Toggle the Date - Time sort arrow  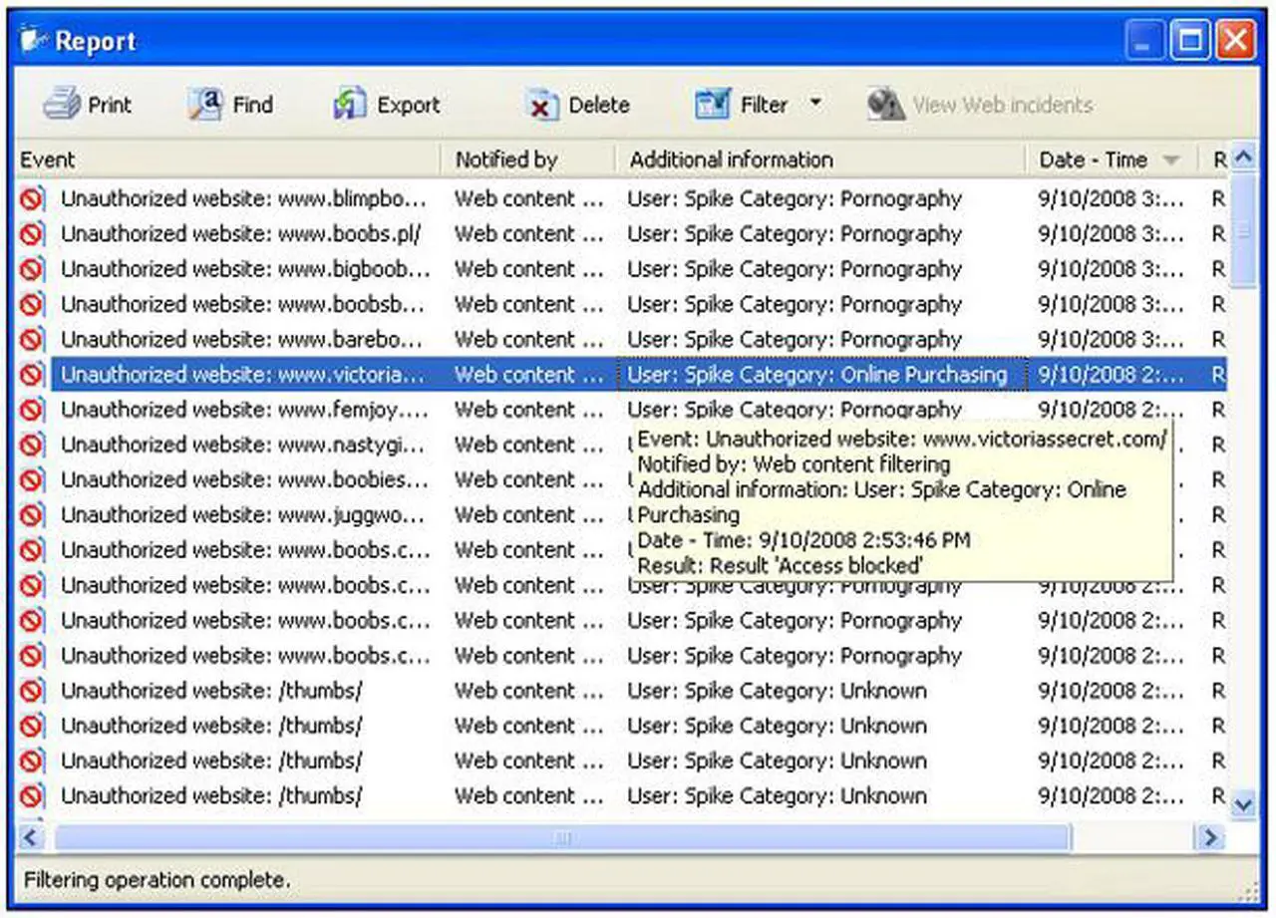(x=1171, y=160)
